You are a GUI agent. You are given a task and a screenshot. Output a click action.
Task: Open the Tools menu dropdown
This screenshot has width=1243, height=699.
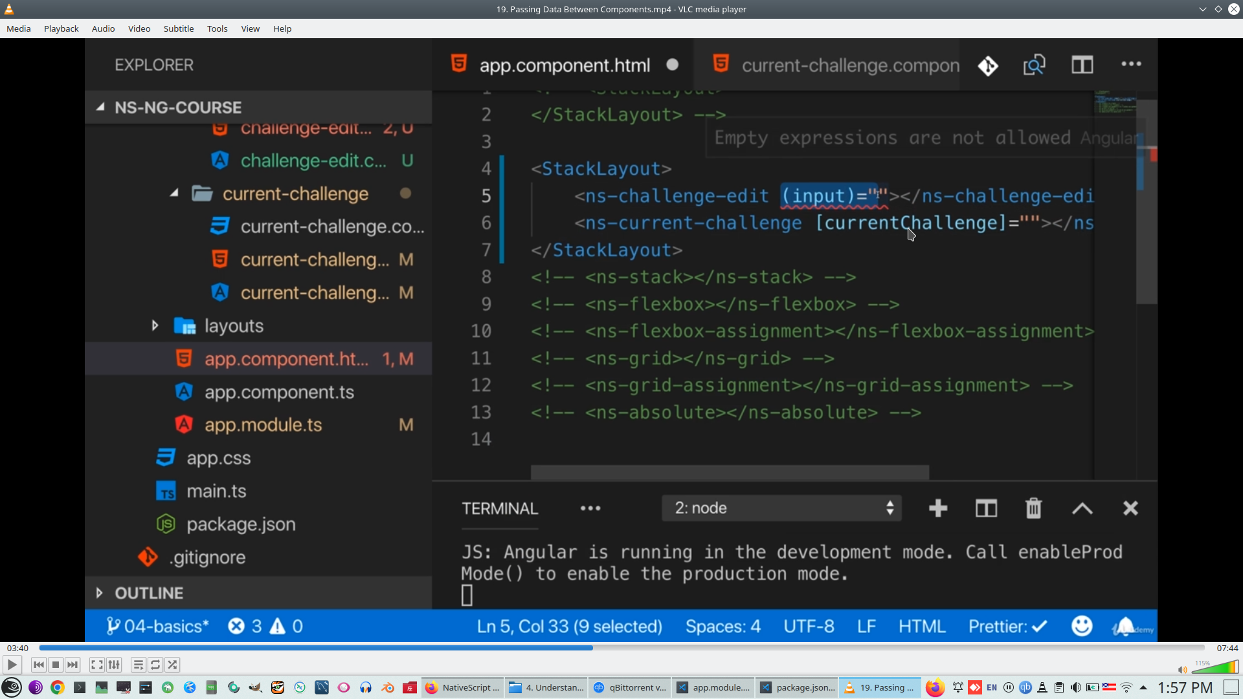click(x=217, y=28)
